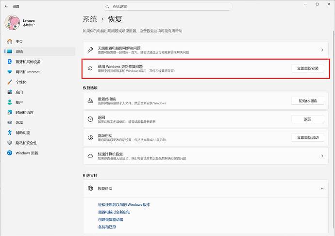
Task: Expand chevron on 无需重置电脑即可解决问题 row
Action: pyautogui.click(x=322, y=50)
